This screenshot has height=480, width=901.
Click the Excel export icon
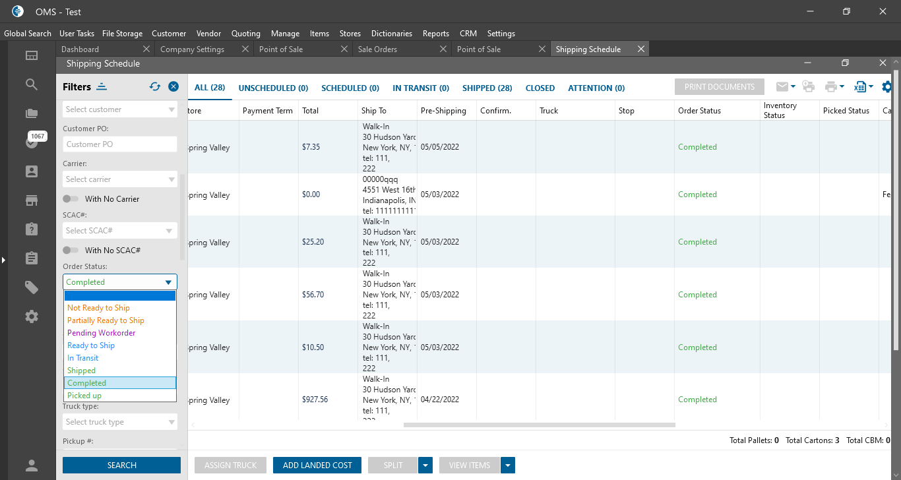860,86
